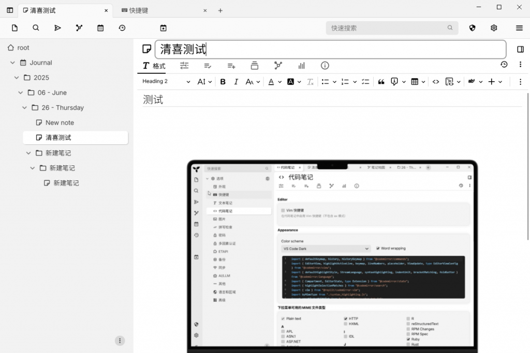Image resolution: width=530 pixels, height=353 pixels.
Task: Open the main hamburger menu
Action: (519, 28)
